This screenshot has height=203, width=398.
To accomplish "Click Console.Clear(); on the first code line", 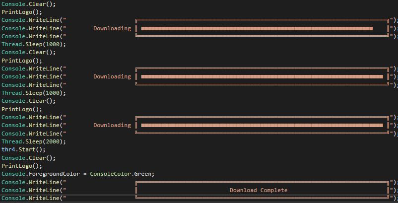I will [x=29, y=4].
